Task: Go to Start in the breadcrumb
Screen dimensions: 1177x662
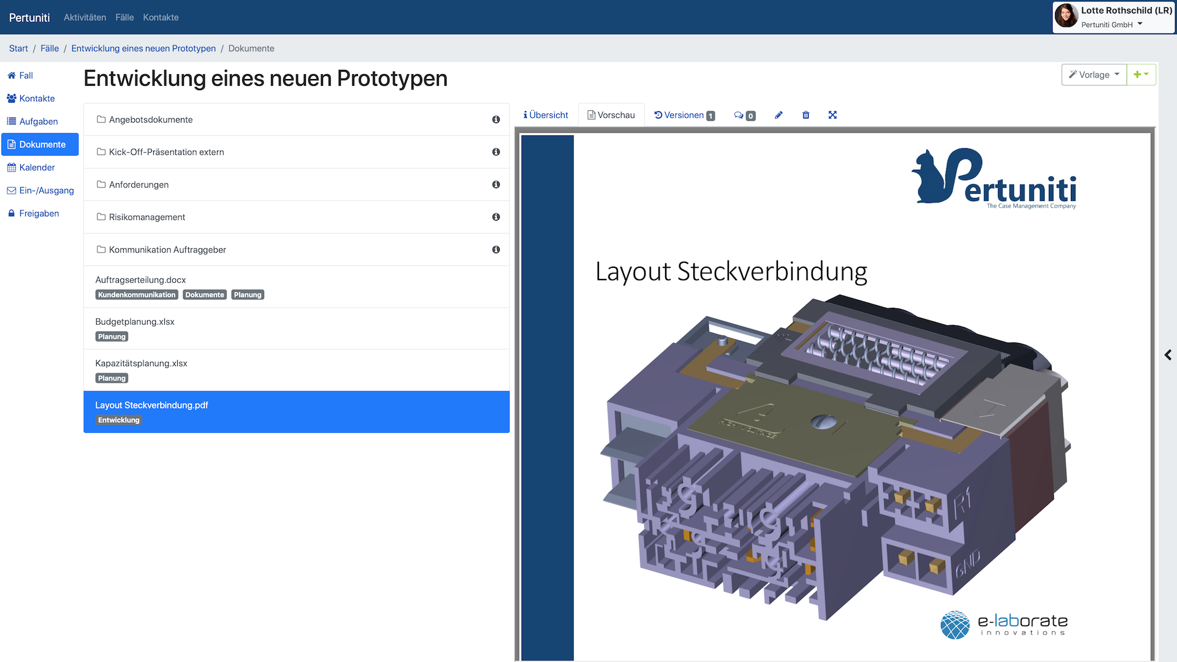Action: [x=18, y=48]
